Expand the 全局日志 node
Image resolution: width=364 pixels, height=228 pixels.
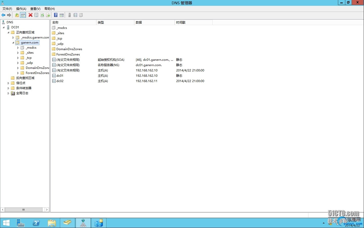(x=8, y=93)
